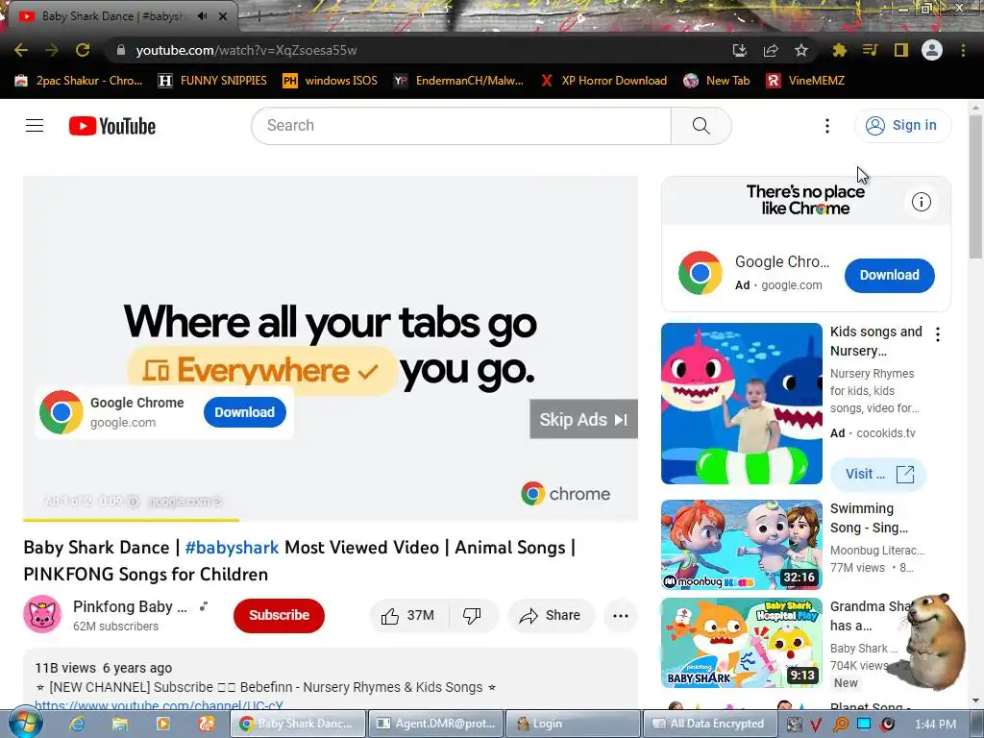
Task: Click the install app icon in address bar
Action: (740, 50)
